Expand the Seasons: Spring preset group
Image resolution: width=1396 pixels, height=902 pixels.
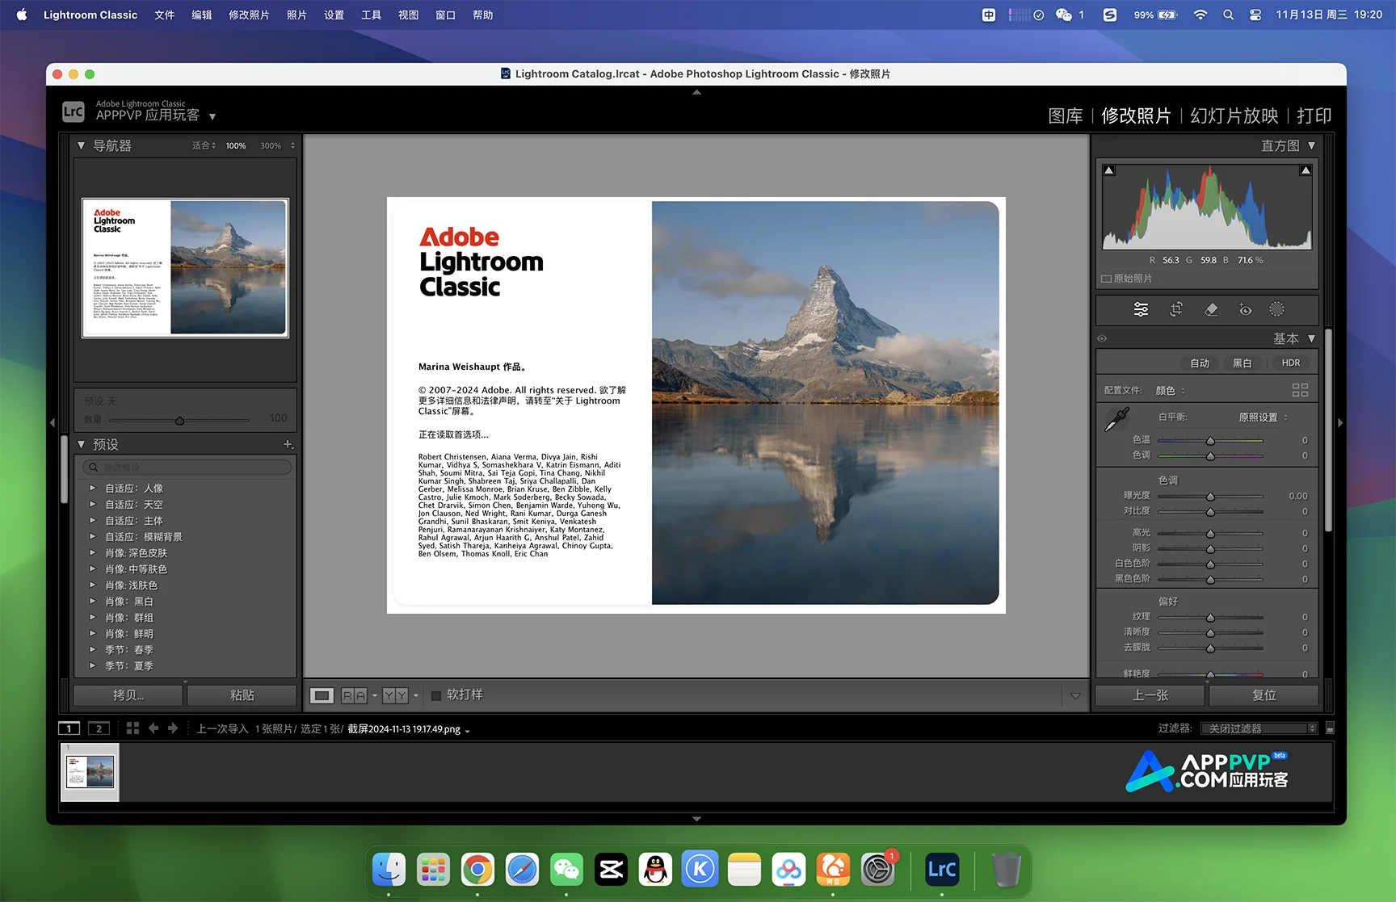pyautogui.click(x=92, y=649)
